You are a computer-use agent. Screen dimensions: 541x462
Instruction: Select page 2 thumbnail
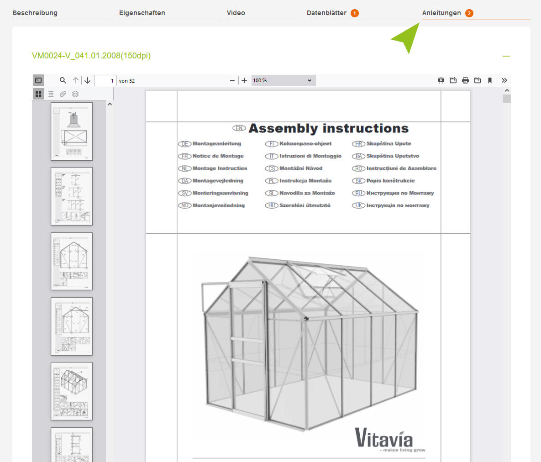point(72,196)
